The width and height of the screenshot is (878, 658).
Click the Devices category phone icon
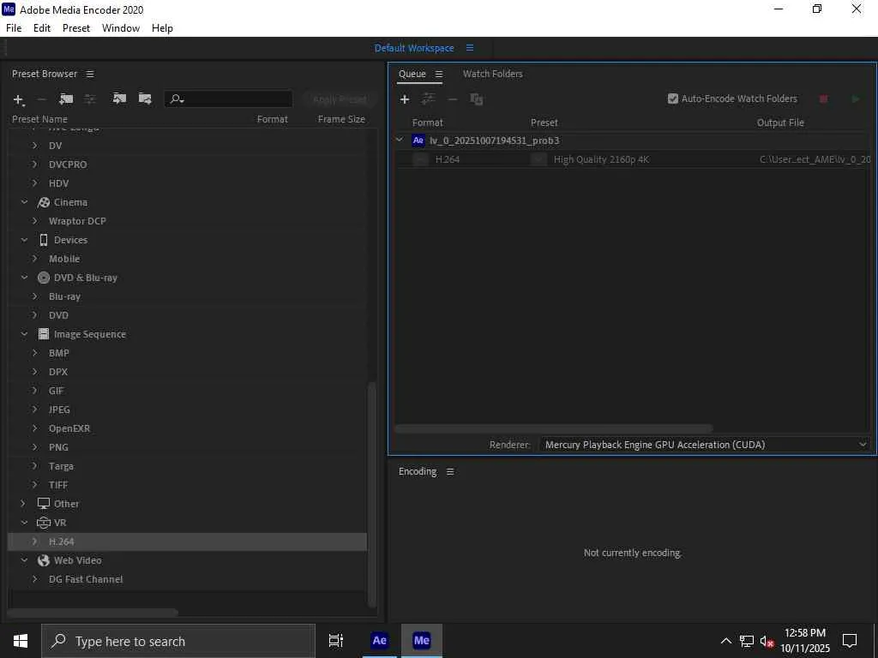pos(44,240)
